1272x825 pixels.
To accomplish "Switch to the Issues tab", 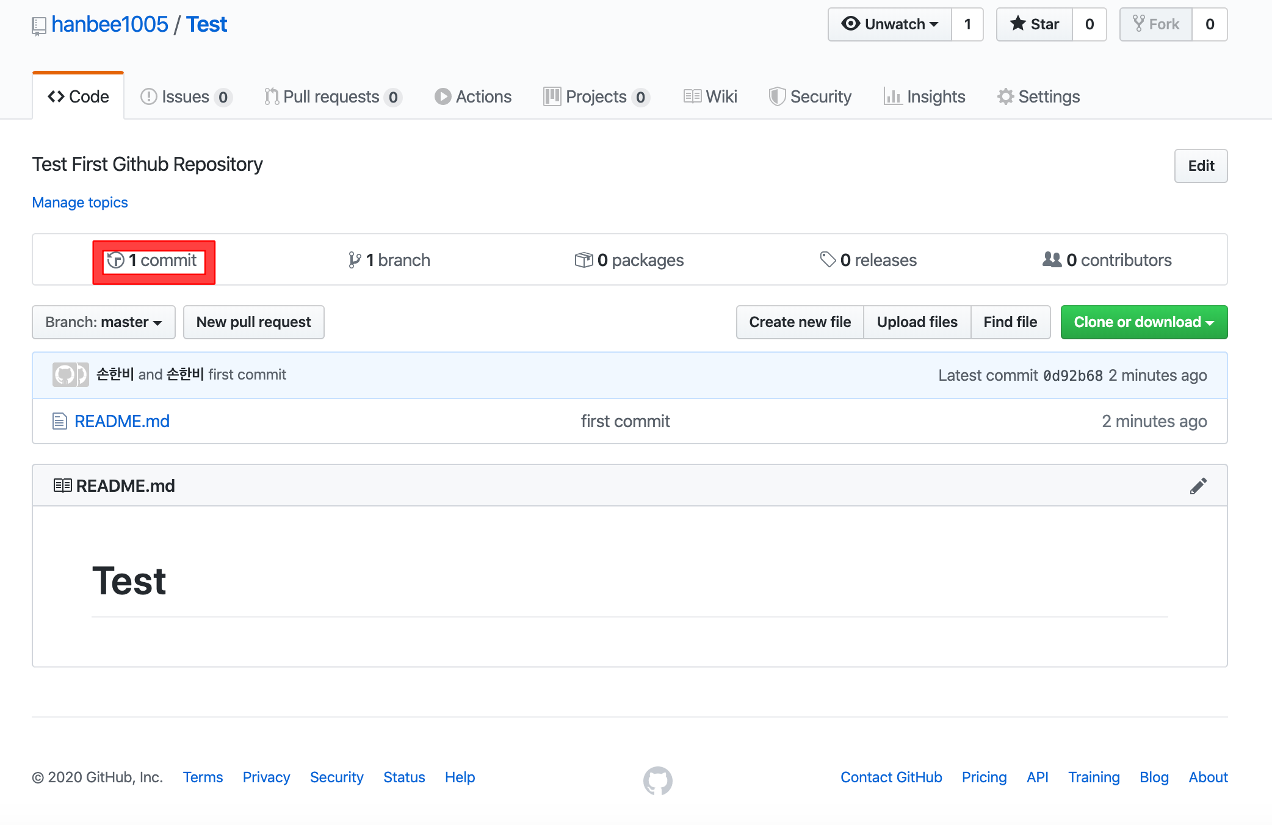I will click(186, 97).
